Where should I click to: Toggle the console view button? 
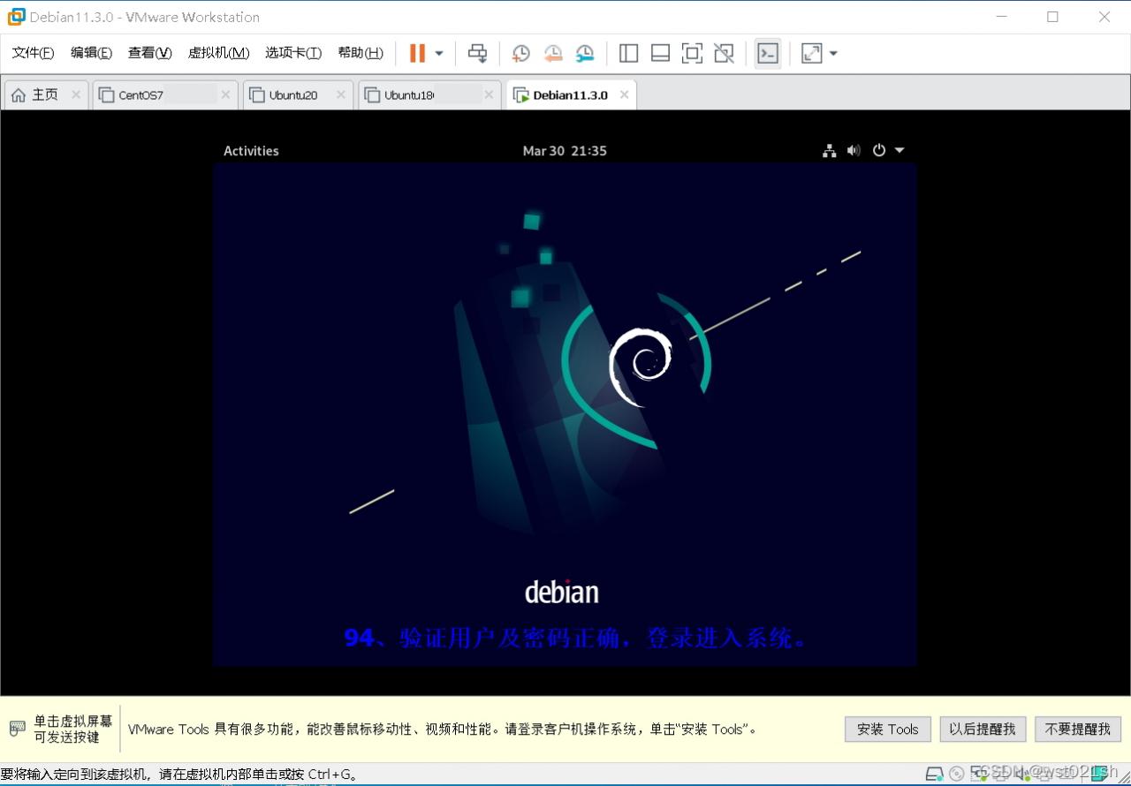pos(768,53)
